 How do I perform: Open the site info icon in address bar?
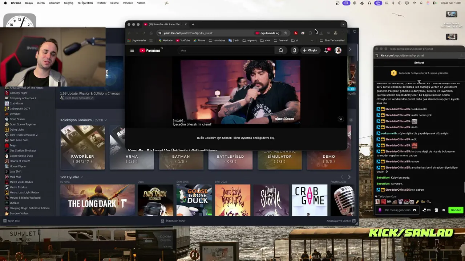159,33
